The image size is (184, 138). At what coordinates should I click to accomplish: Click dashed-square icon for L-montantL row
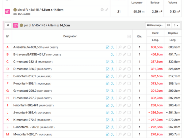click(x=108, y=127)
